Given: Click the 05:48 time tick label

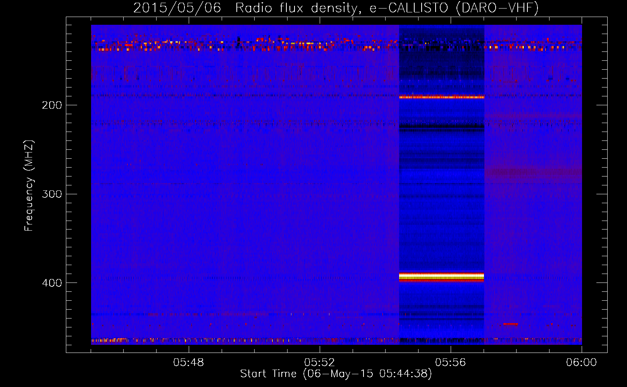Looking at the screenshot, I should pyautogui.click(x=189, y=363).
